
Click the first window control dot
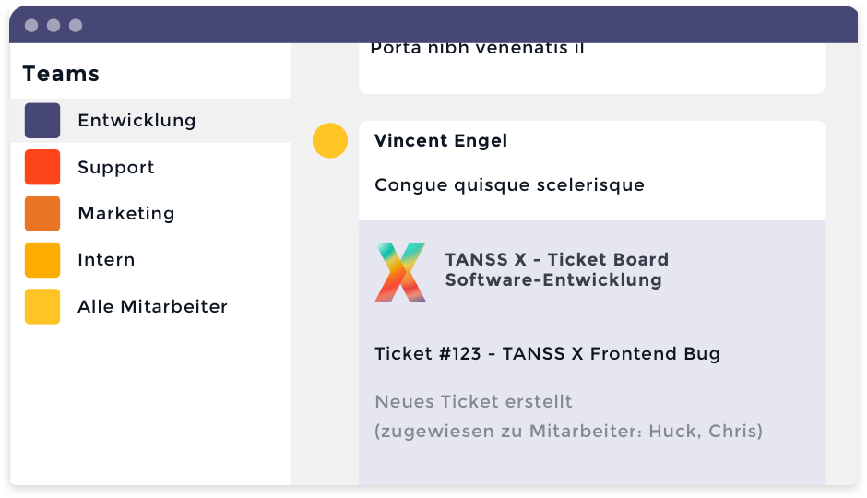coord(31,26)
